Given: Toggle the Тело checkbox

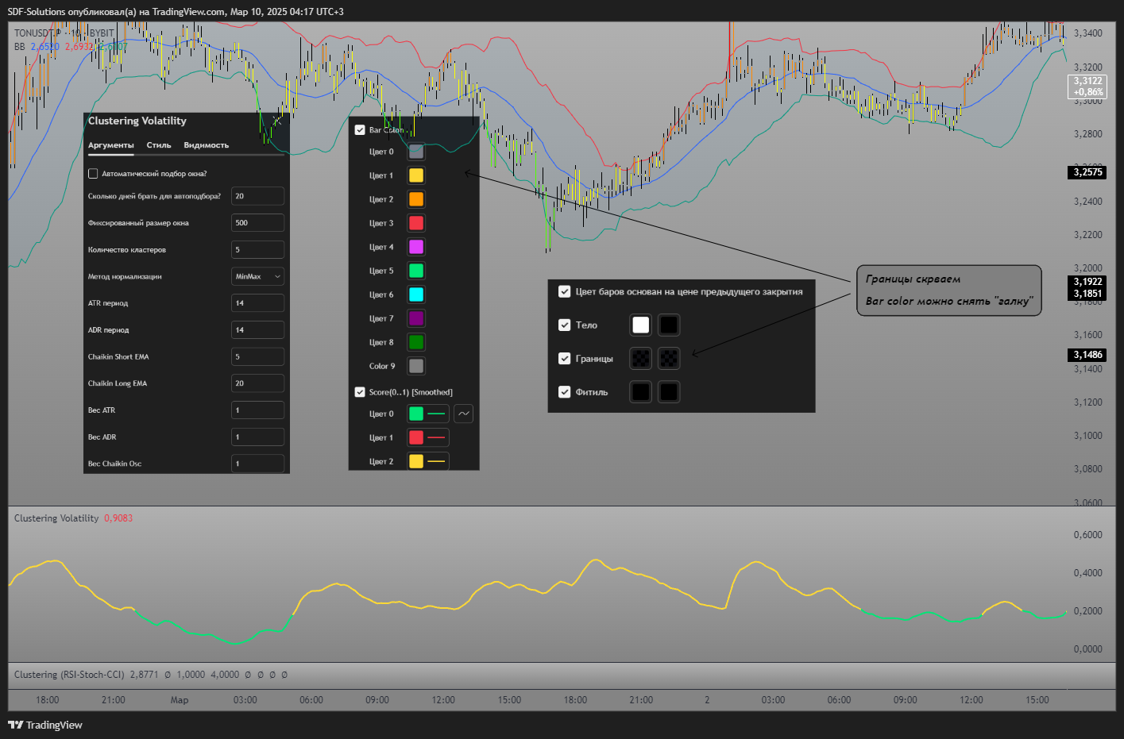Looking at the screenshot, I should (565, 325).
